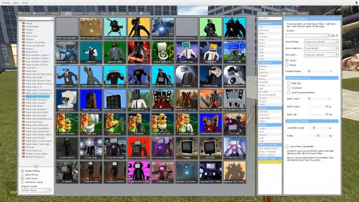Image resolution: width=359 pixels, height=202 pixels.
Task: Check the Checkered option
Action: [289, 88]
